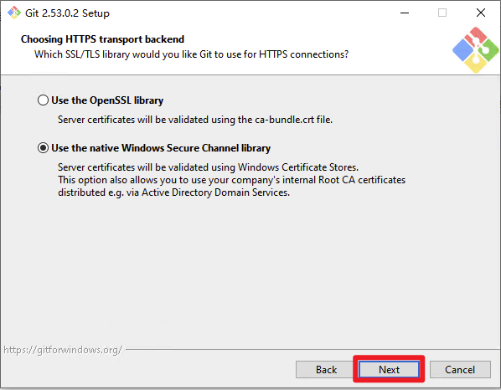Click the Active Directory Domain Services text line
501x390 pixels.
point(173,192)
